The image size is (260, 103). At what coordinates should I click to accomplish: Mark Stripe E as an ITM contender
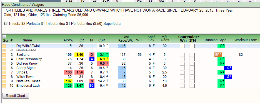pyautogui.click(x=192, y=72)
